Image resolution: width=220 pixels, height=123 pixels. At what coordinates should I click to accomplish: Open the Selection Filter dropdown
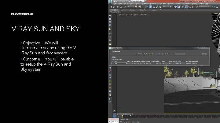point(131,6)
